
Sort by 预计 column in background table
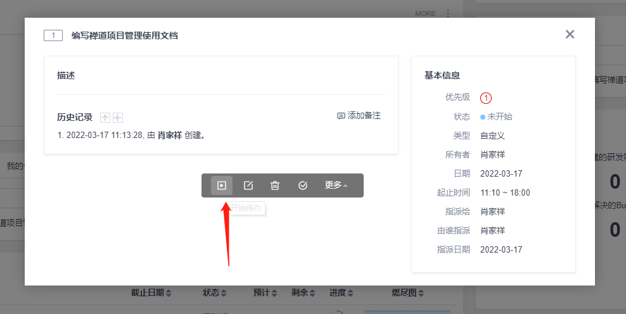click(265, 293)
